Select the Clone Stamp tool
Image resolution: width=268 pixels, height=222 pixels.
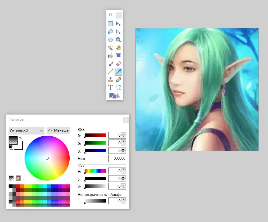pos(111,80)
